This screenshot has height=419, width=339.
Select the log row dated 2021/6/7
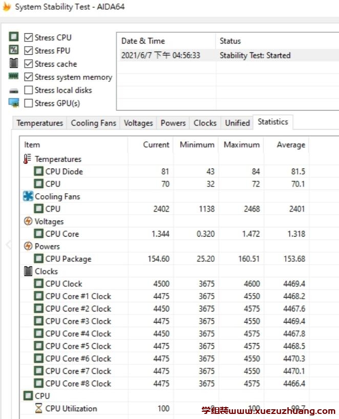point(229,55)
